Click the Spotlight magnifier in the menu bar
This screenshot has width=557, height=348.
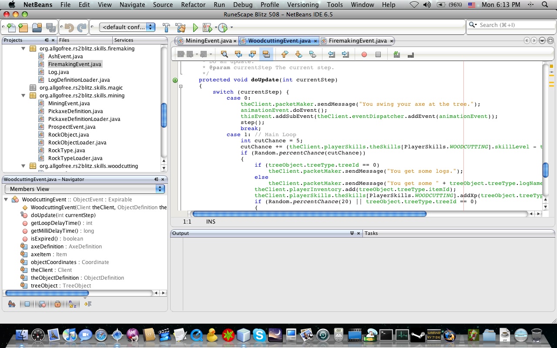pyautogui.click(x=545, y=5)
